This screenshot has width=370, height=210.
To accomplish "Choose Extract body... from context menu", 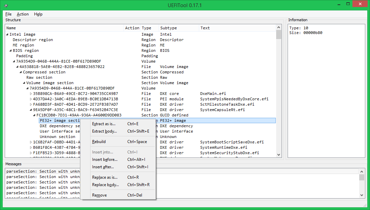I will coord(118,131).
